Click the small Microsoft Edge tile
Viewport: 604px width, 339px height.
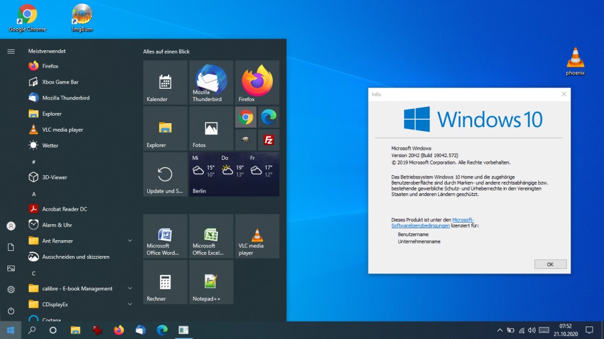click(x=268, y=117)
